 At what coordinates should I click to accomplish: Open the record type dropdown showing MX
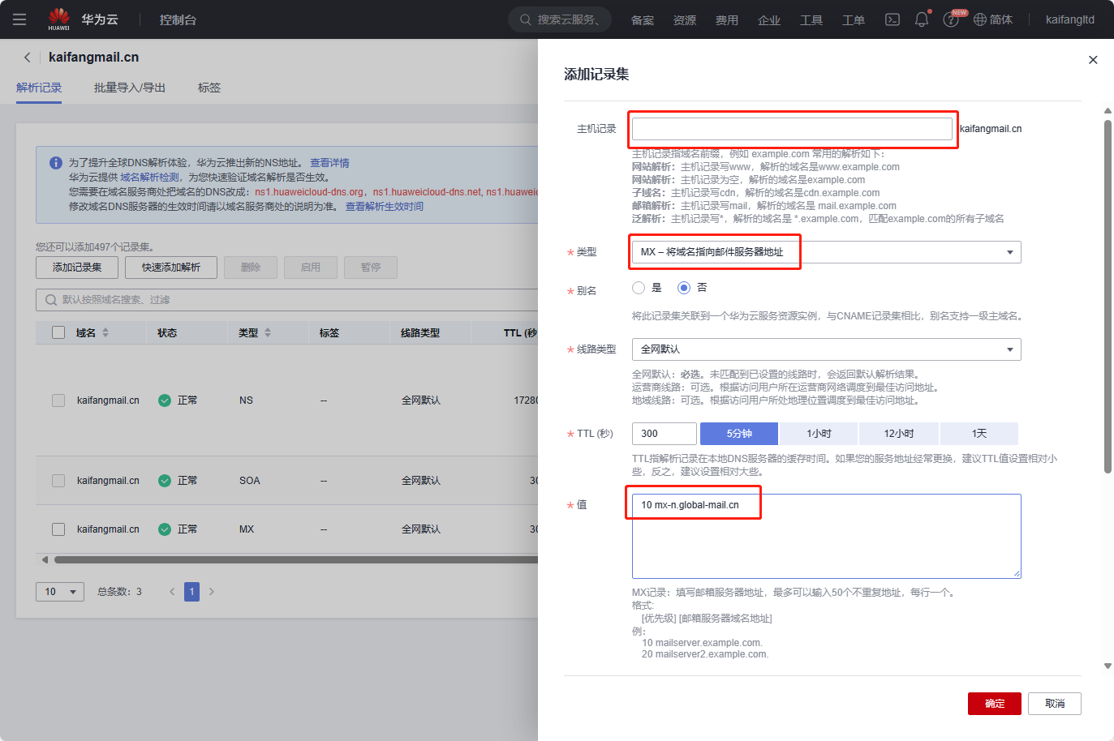click(x=826, y=252)
